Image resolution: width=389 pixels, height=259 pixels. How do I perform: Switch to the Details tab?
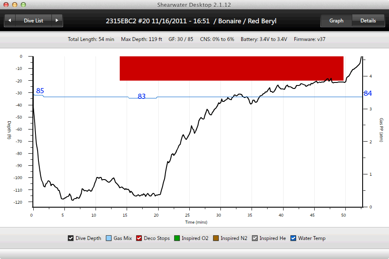point(368,20)
